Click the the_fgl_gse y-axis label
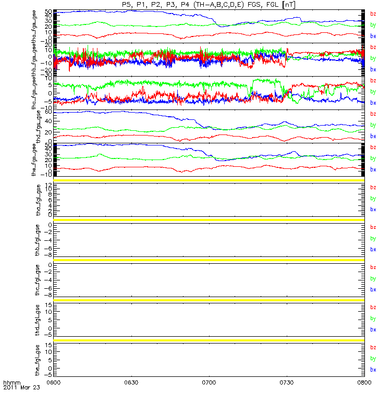 38,360
